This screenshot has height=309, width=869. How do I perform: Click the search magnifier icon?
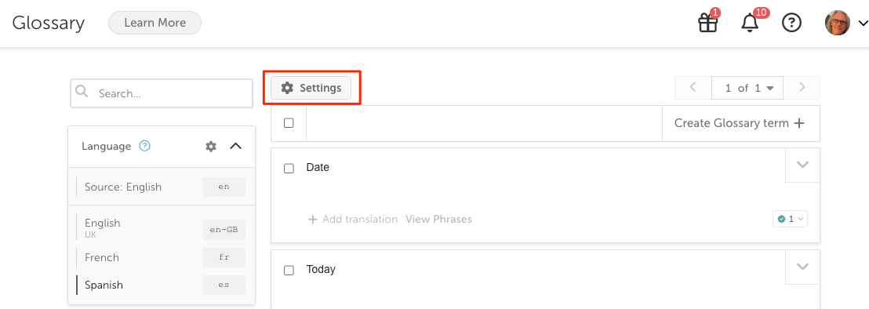coord(82,92)
